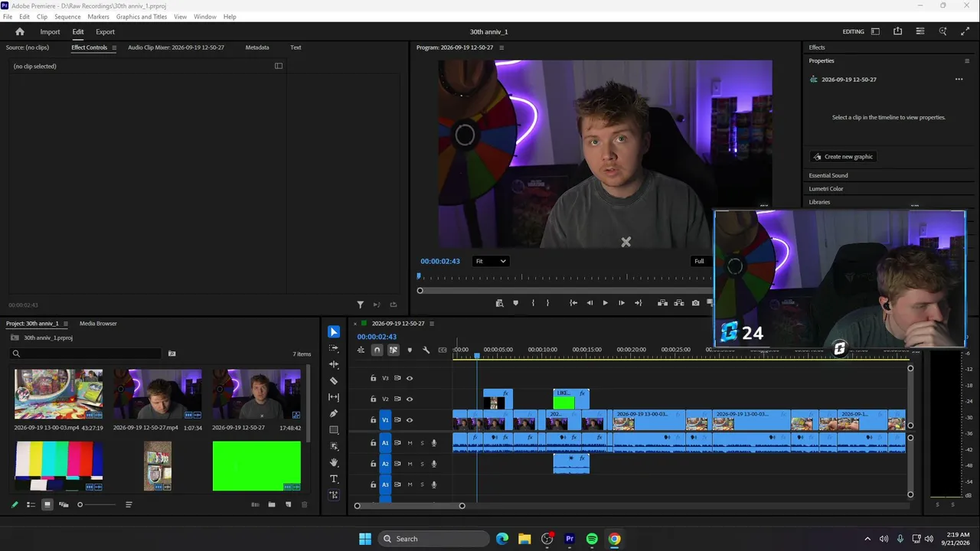Expand the Essential Sound section
Screen dimensions: 980x551
pos(828,175)
